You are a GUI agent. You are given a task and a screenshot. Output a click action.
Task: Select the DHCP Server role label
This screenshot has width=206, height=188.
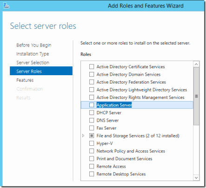pyautogui.click(x=109, y=113)
